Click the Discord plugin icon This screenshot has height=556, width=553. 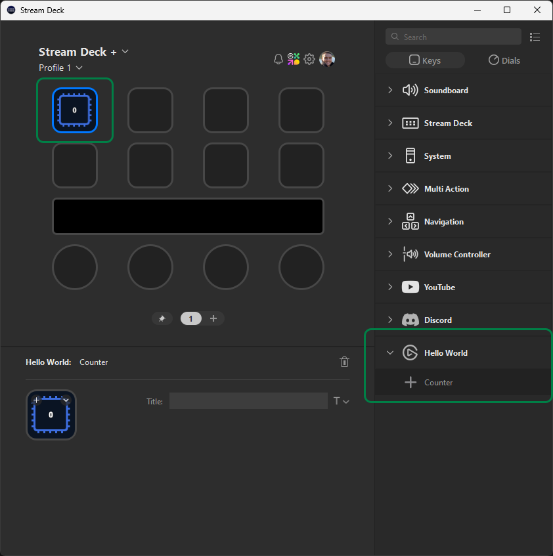410,320
